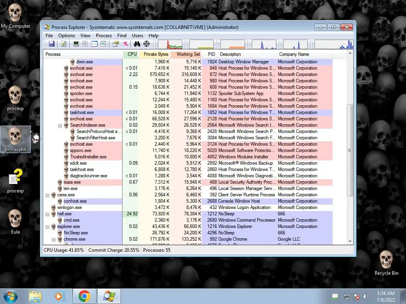Image resolution: width=406 pixels, height=304 pixels.
Task: Click the scrollbar up arrow
Action: tap(350, 53)
